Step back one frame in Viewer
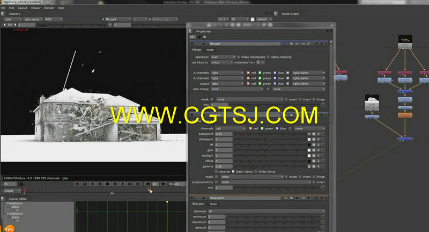This screenshot has width=429, height=232. click(x=100, y=184)
